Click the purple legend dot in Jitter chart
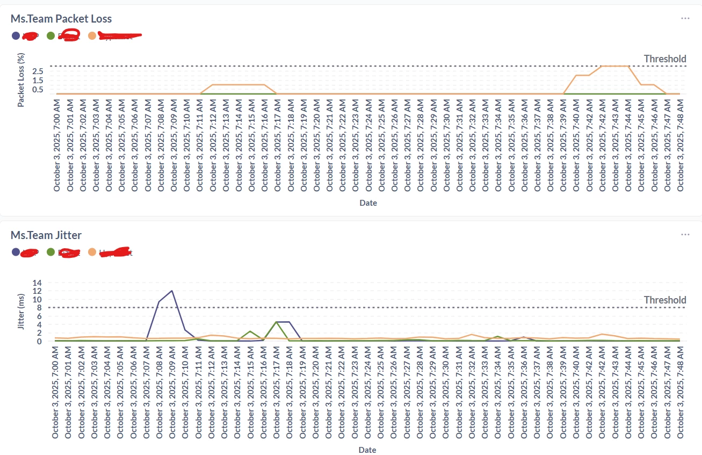The width and height of the screenshot is (702, 455). pyautogui.click(x=16, y=251)
